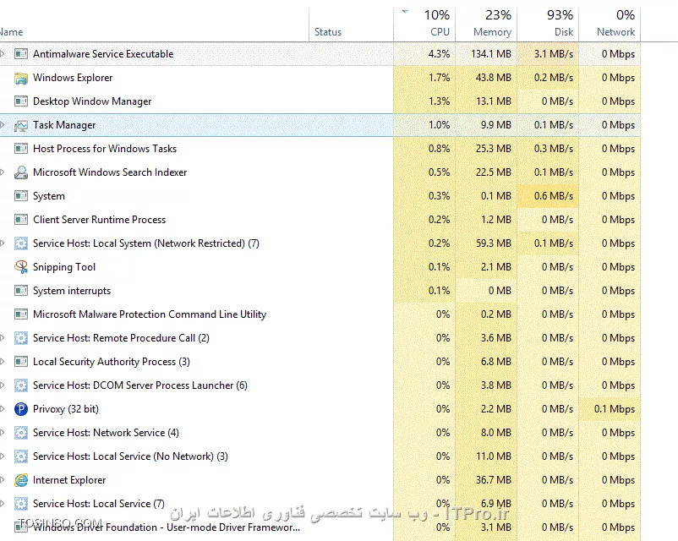This screenshot has height=541, width=678.
Task: Expand the Task Manager process group
Action: click(x=3, y=125)
